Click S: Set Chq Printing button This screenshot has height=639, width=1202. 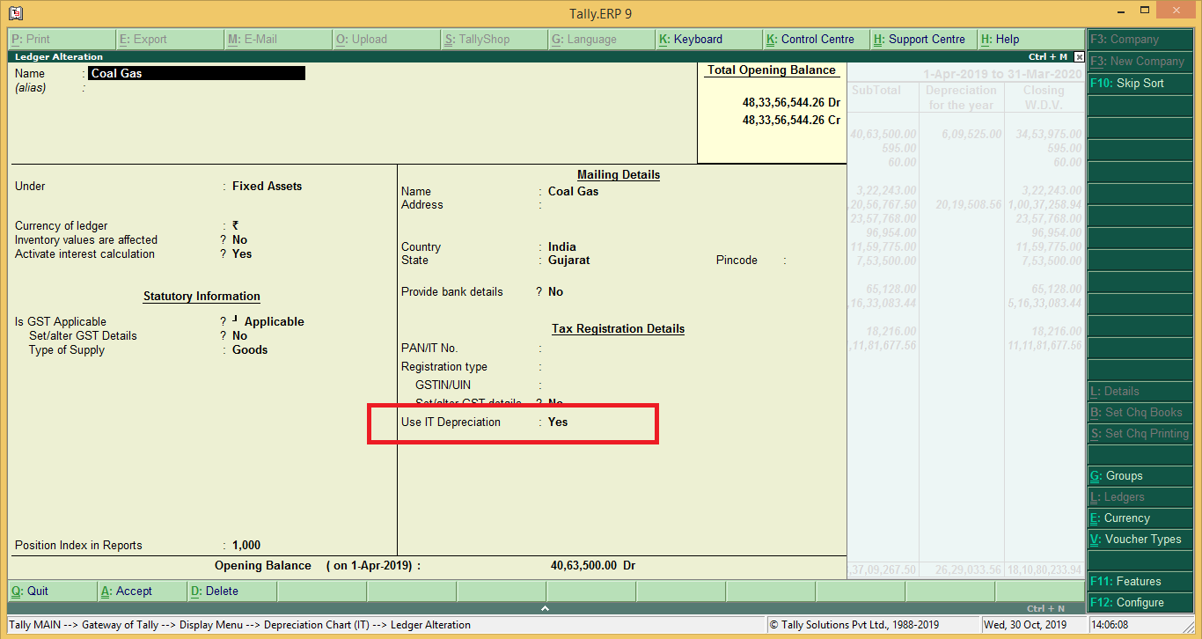click(1140, 433)
